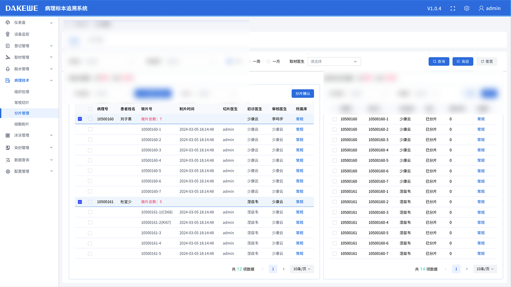Check the first right-table row 10500160-1
The width and height of the screenshot is (511, 287).
335,119
